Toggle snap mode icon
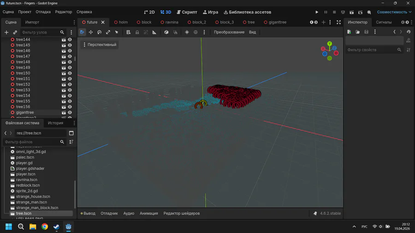The height and width of the screenshot is (233, 415). (175, 32)
